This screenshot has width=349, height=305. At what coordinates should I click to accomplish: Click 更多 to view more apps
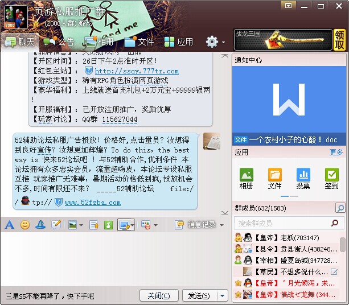tap(336, 152)
